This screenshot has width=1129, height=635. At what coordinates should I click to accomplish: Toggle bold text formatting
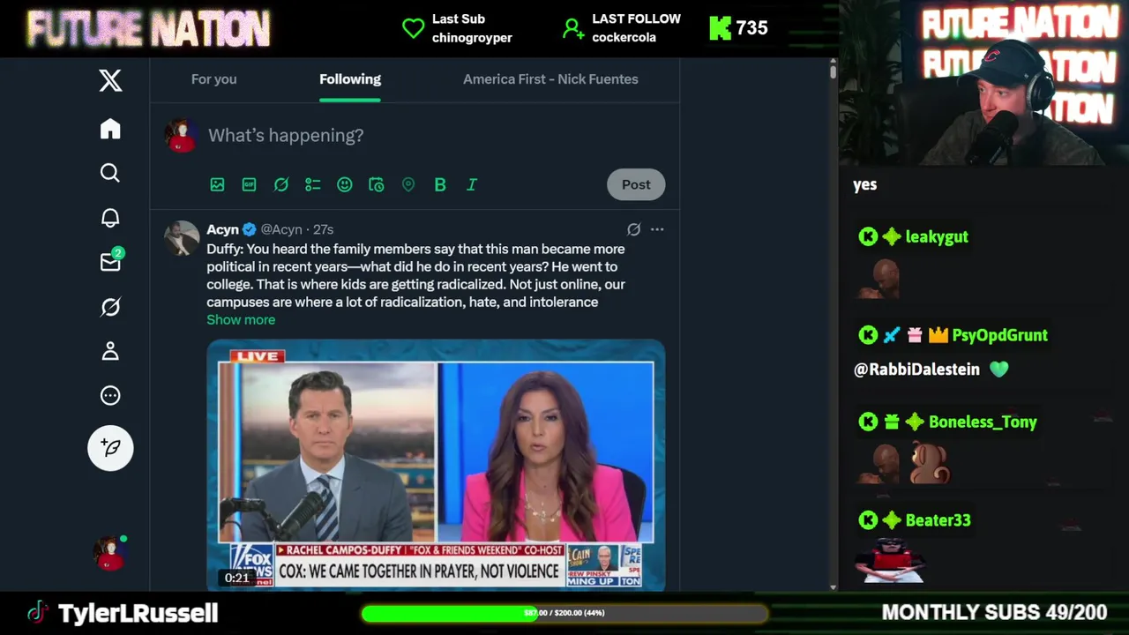(439, 184)
